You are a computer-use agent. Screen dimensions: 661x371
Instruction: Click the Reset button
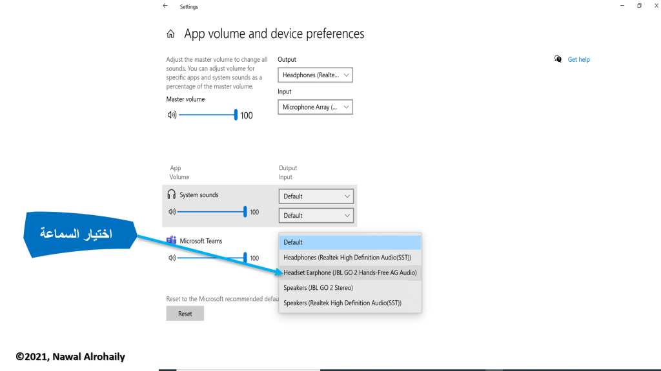(185, 314)
